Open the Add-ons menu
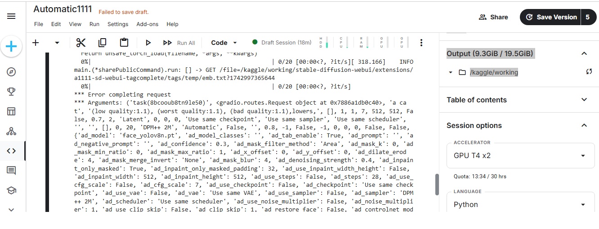Viewport: 599px width, 229px height. pos(148,24)
